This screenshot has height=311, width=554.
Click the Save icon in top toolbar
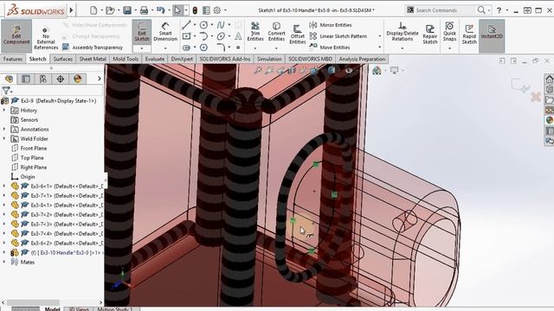(127, 10)
